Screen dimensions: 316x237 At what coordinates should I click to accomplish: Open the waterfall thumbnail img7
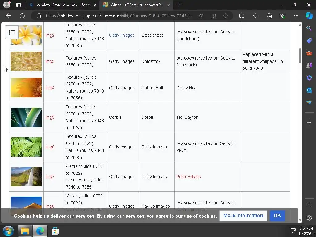26,177
